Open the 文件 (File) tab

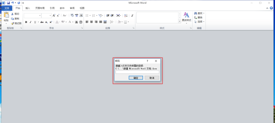pos(7,8)
